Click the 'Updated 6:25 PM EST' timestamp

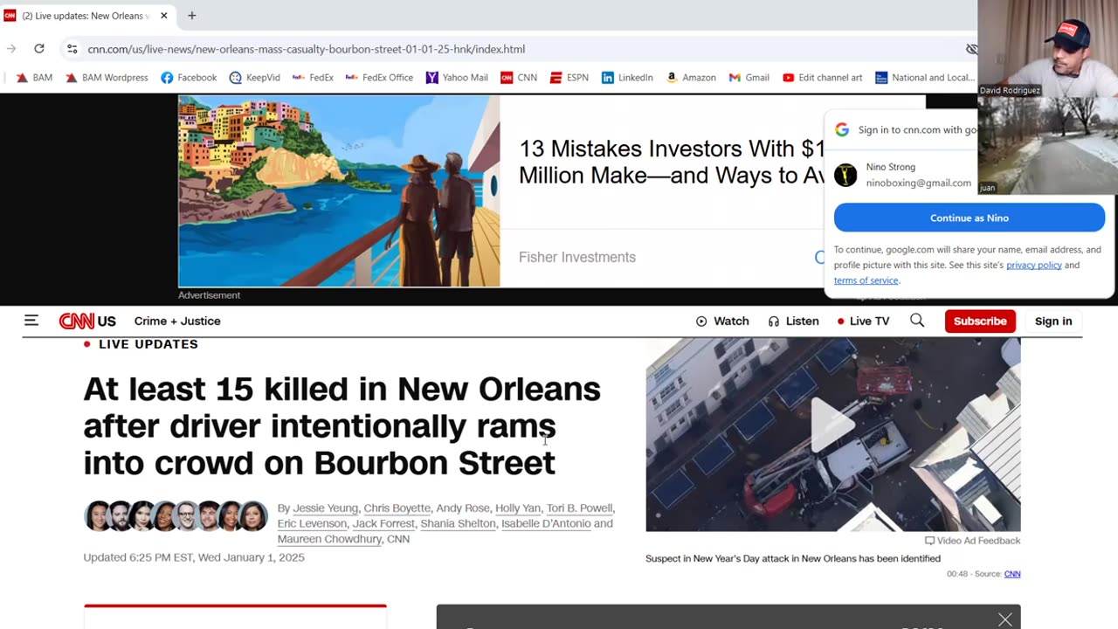194,557
